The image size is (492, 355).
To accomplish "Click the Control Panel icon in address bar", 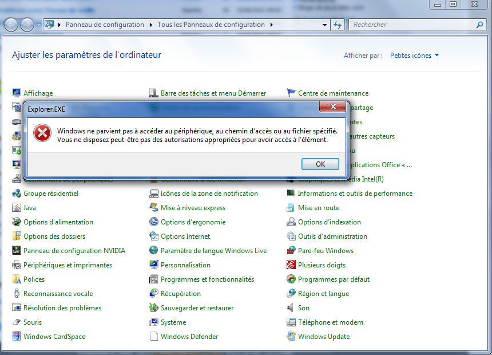I will tap(49, 24).
